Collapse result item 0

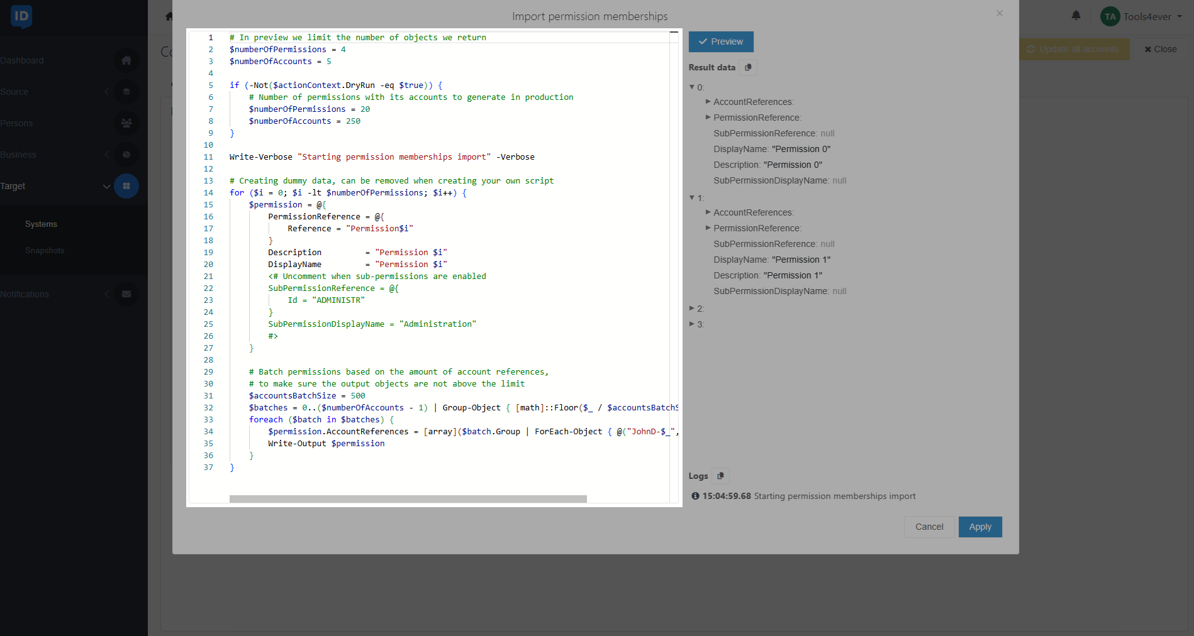pos(692,87)
